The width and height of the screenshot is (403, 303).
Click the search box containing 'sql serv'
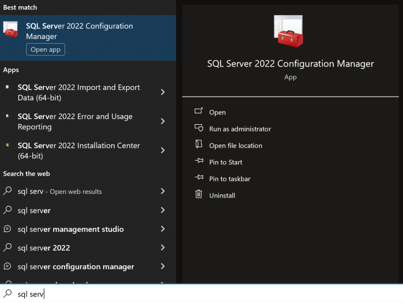pos(201,294)
